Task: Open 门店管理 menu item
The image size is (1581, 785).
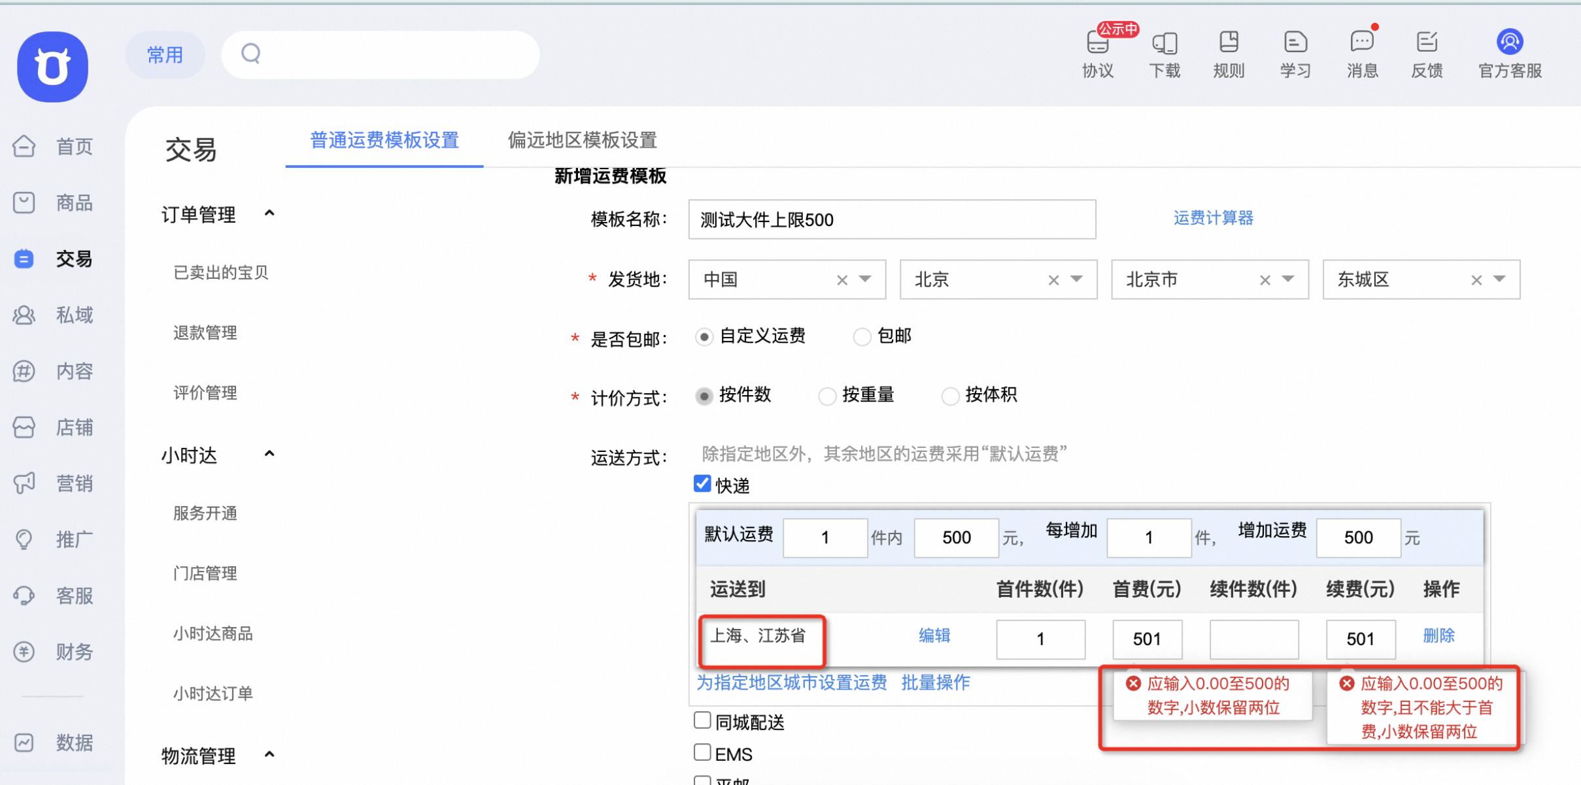Action: [205, 573]
